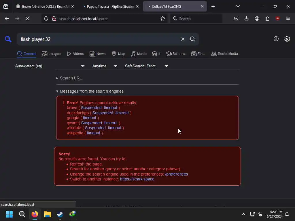Open the /preferences link

(x=177, y=174)
